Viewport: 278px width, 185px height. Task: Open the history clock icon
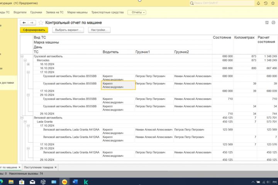[266, 3]
